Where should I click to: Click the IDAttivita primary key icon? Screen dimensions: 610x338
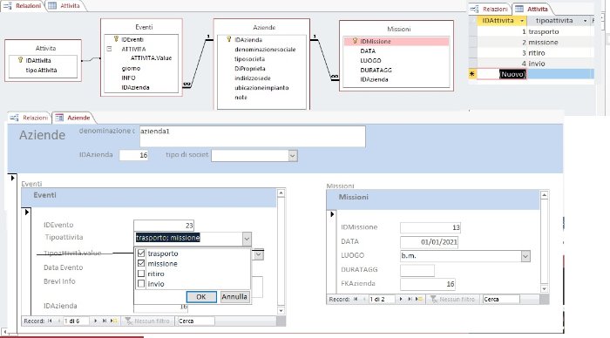click(21, 60)
